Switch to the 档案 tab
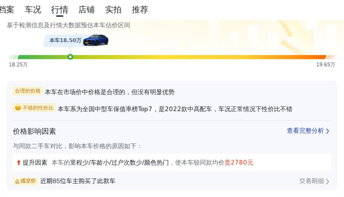The width and height of the screenshot is (344, 197). tap(7, 10)
